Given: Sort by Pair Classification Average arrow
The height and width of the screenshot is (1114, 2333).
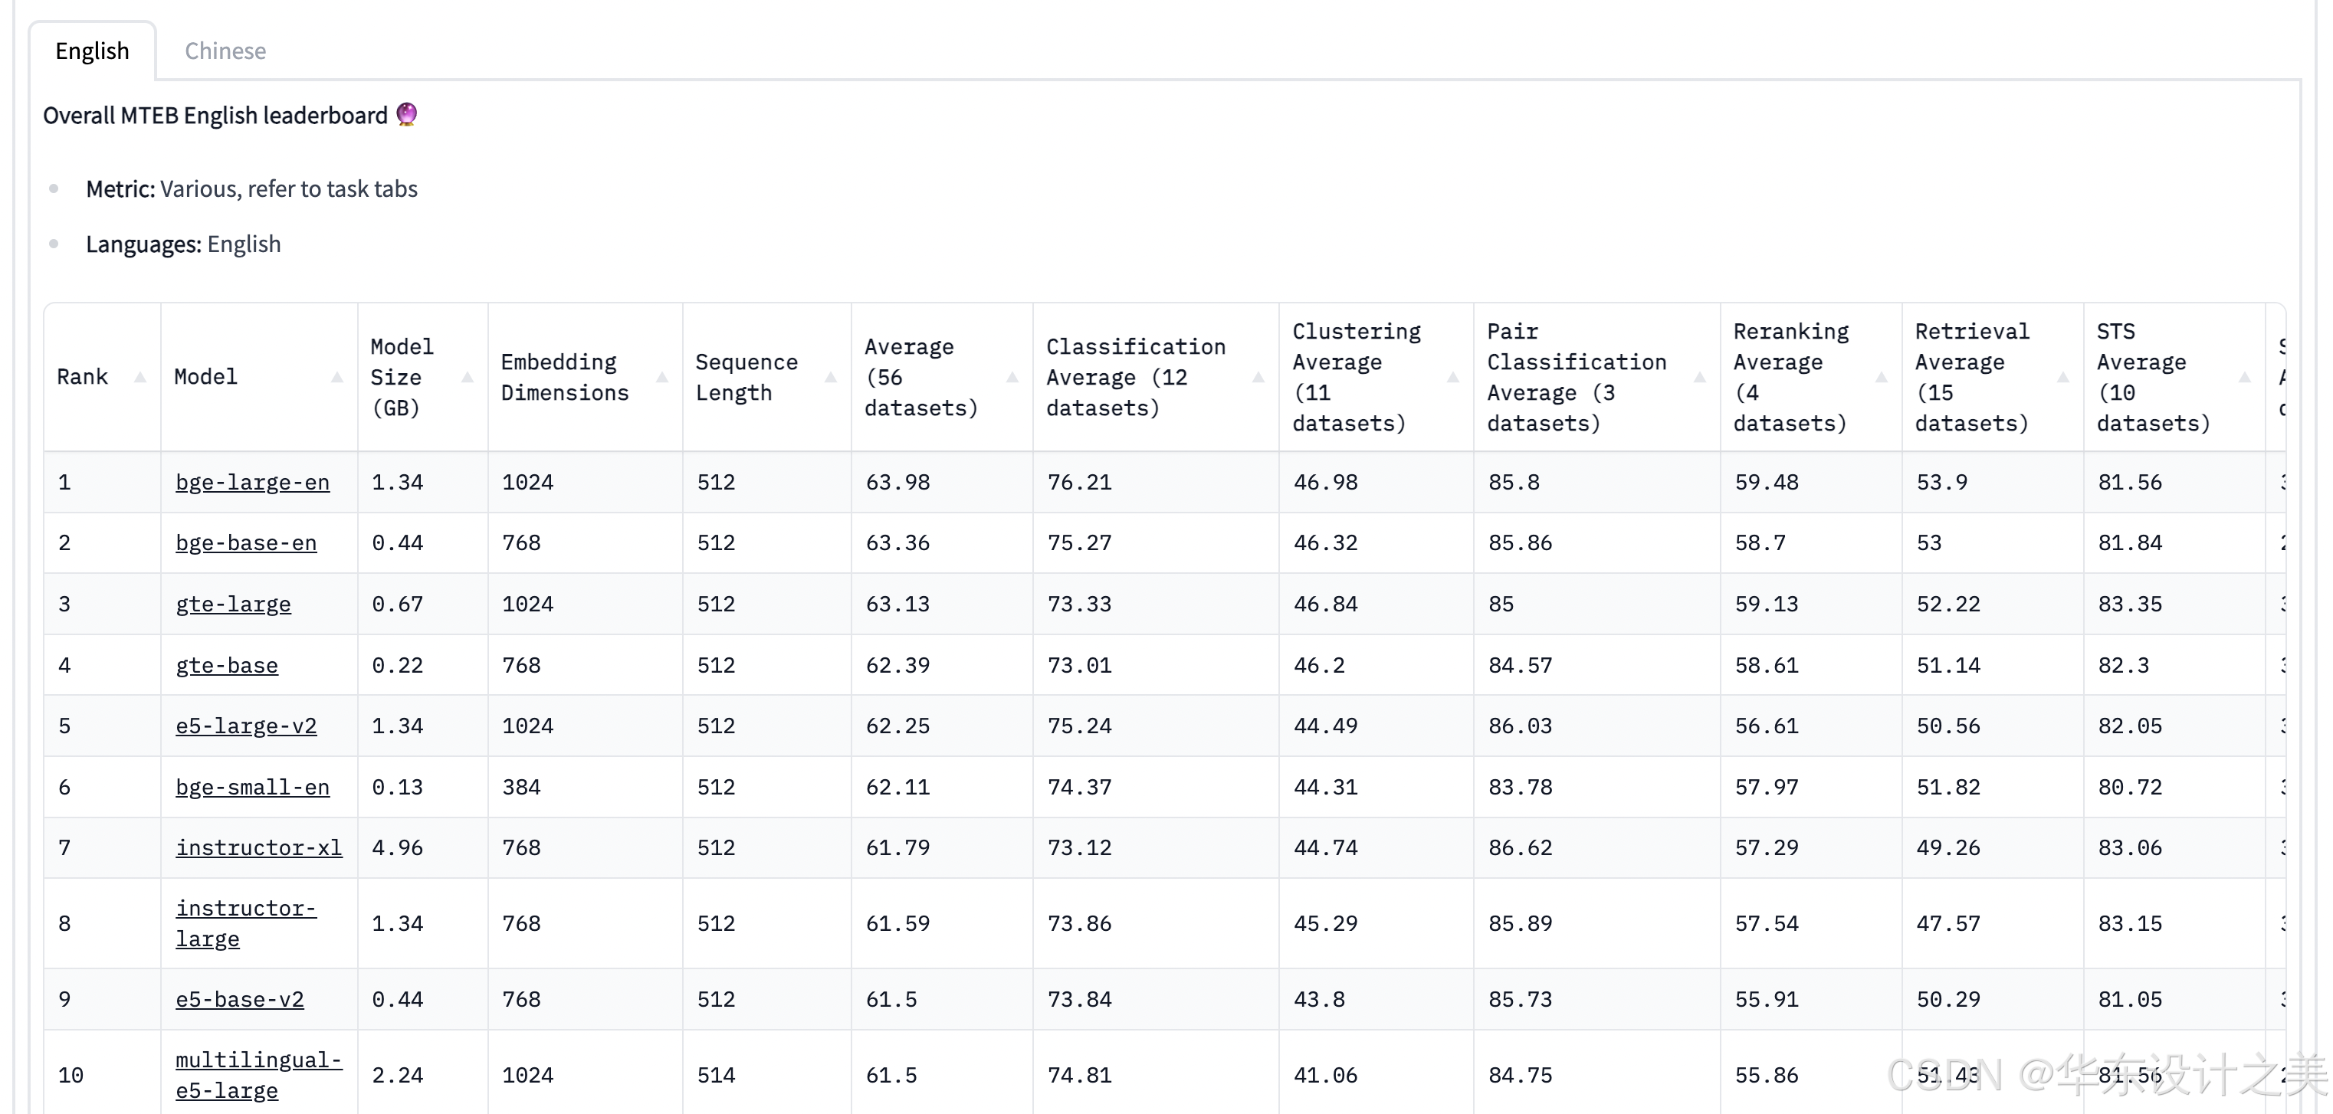Looking at the screenshot, I should pyautogui.click(x=1699, y=377).
